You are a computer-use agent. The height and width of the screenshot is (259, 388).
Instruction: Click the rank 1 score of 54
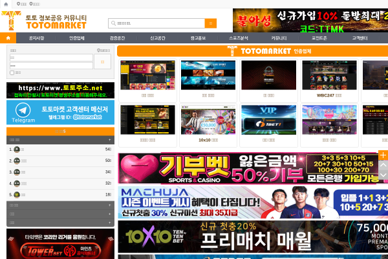(x=108, y=149)
